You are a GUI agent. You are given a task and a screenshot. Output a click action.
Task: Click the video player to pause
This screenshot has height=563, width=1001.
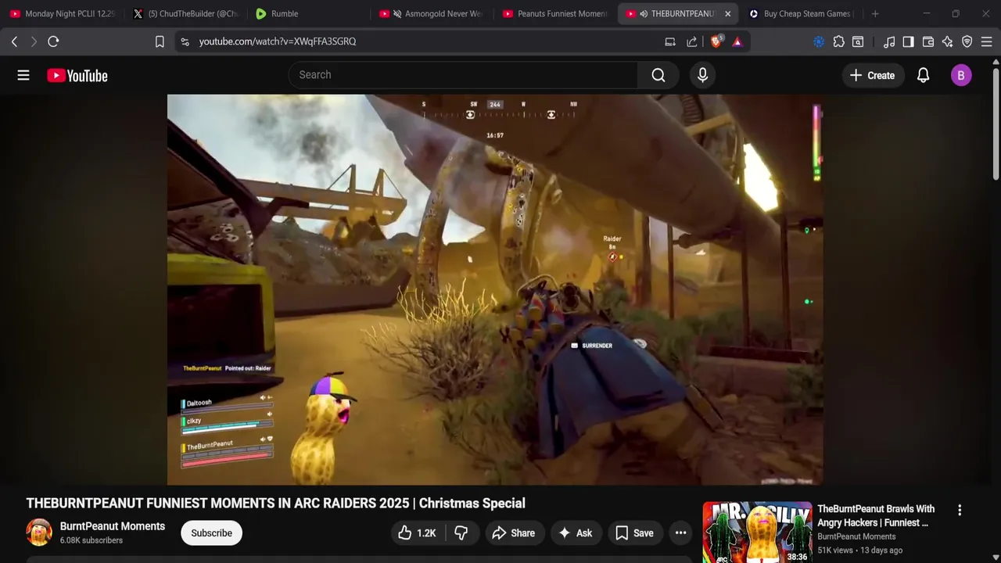[x=495, y=289]
